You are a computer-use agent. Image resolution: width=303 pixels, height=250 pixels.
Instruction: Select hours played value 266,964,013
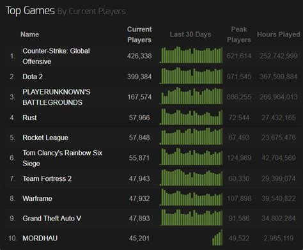[279, 97]
